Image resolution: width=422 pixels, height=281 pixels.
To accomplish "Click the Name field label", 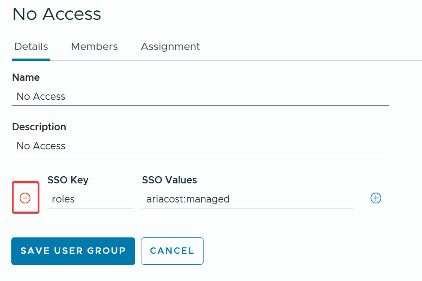I will (26, 77).
